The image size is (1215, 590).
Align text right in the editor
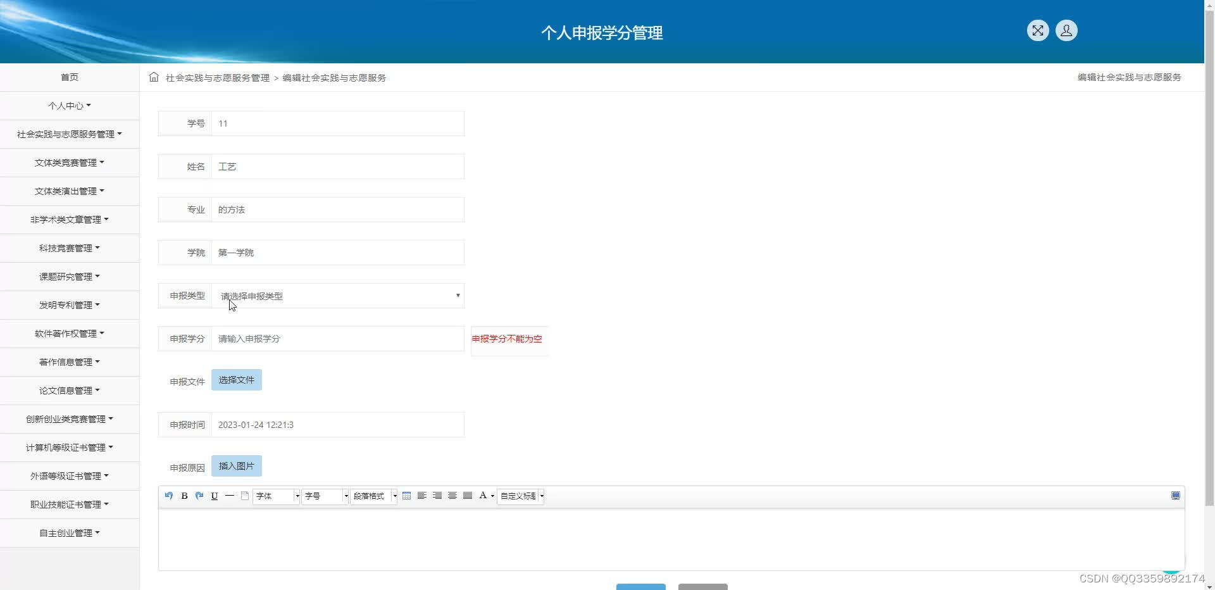pyautogui.click(x=437, y=496)
